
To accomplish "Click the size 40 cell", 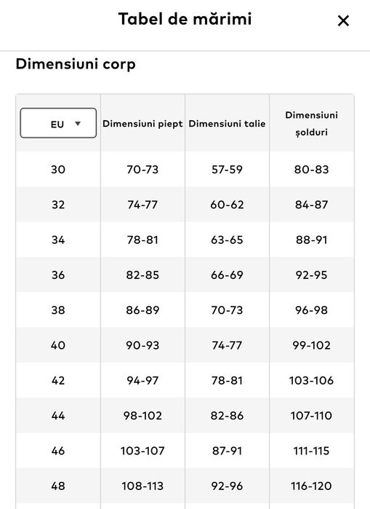I will pyautogui.click(x=58, y=345).
